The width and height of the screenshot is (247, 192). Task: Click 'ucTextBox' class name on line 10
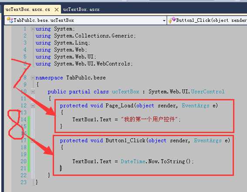click(125, 92)
